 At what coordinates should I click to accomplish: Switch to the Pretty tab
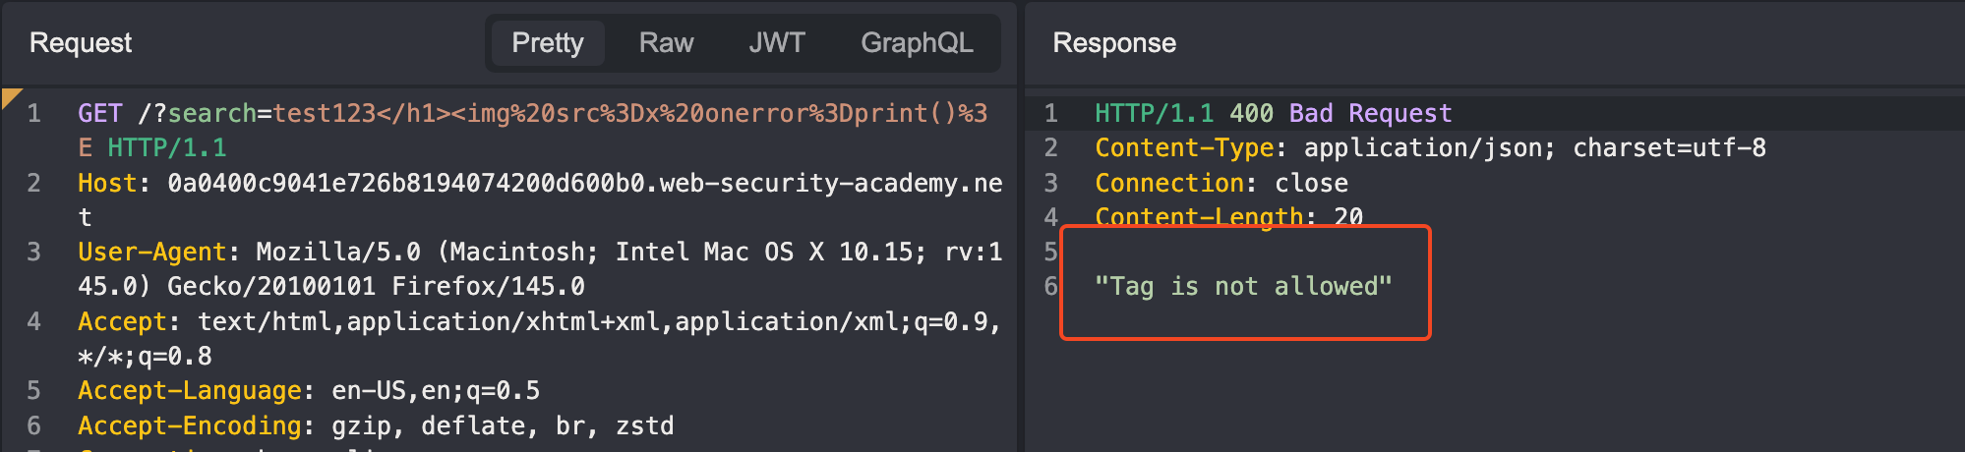[548, 43]
